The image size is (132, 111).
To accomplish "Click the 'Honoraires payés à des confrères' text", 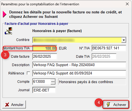I will pyautogui.click(x=86, y=82).
